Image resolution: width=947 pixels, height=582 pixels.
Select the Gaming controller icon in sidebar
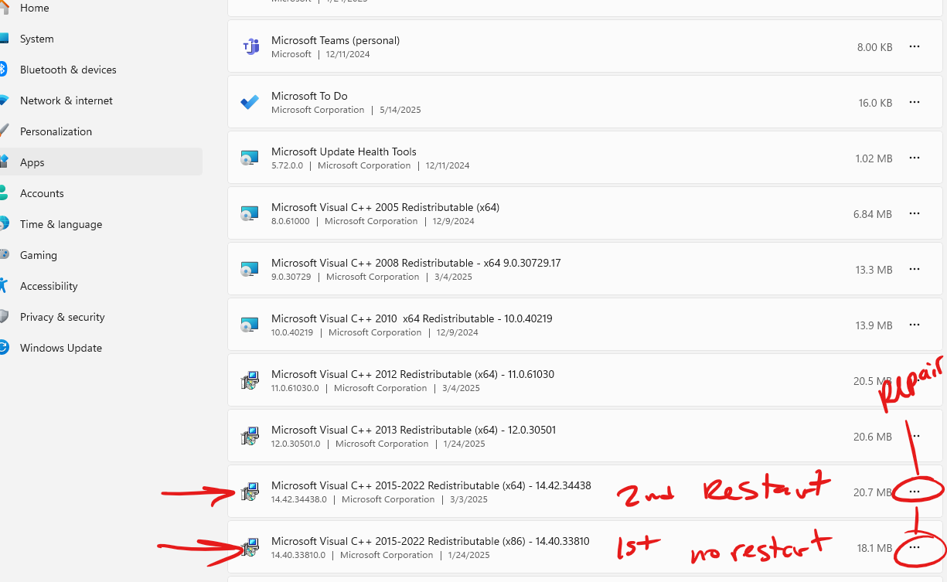click(6, 255)
